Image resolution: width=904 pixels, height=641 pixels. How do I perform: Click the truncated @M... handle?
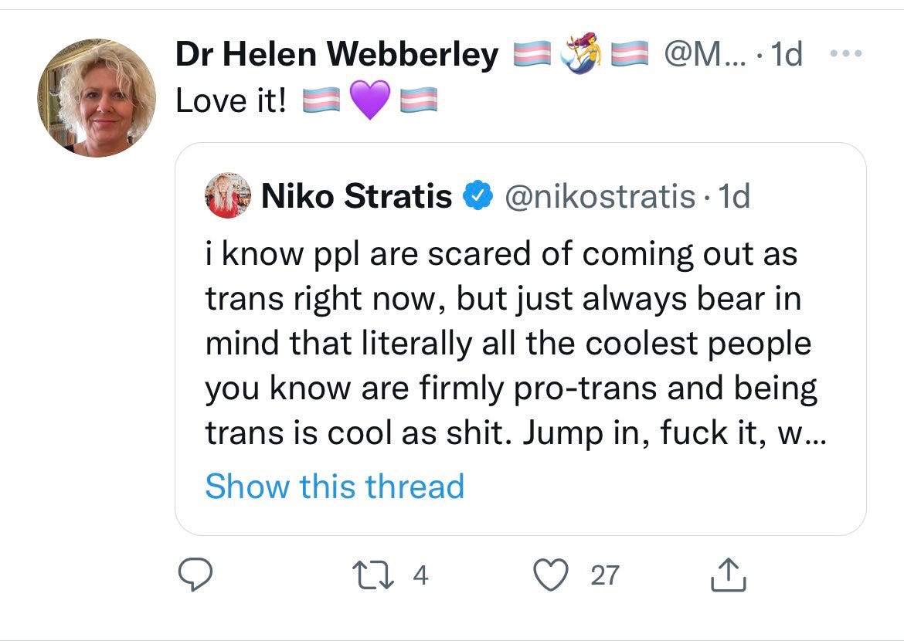coord(705,54)
